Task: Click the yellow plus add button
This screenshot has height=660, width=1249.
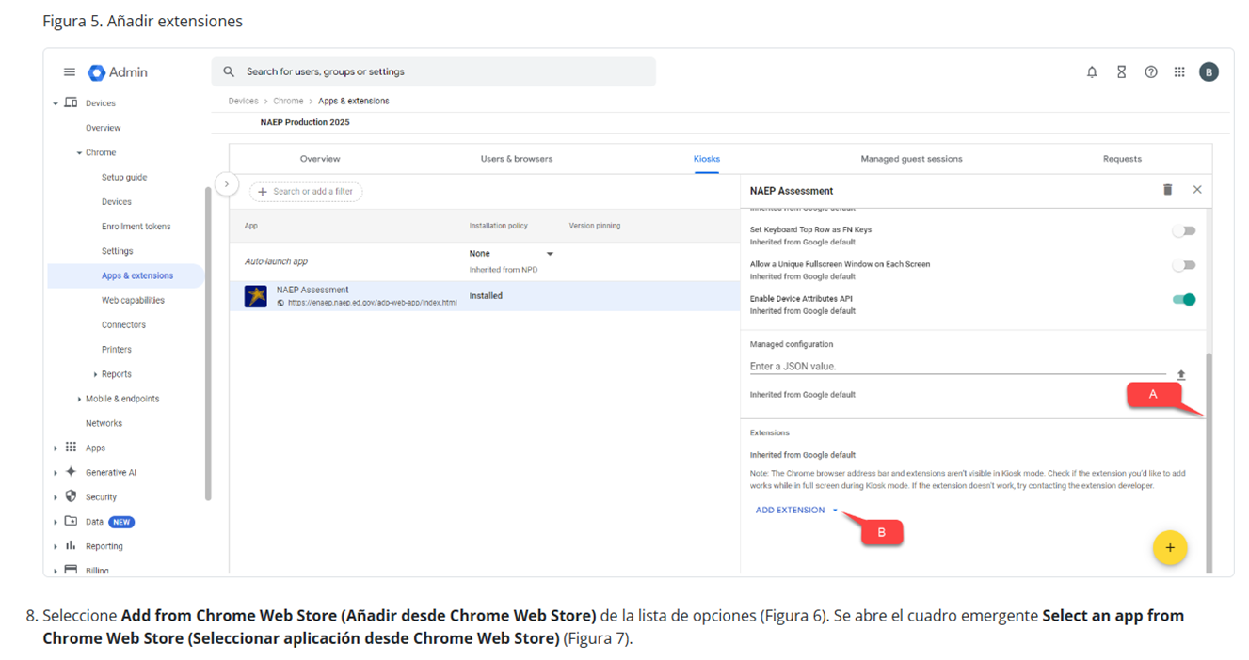Action: click(1170, 548)
